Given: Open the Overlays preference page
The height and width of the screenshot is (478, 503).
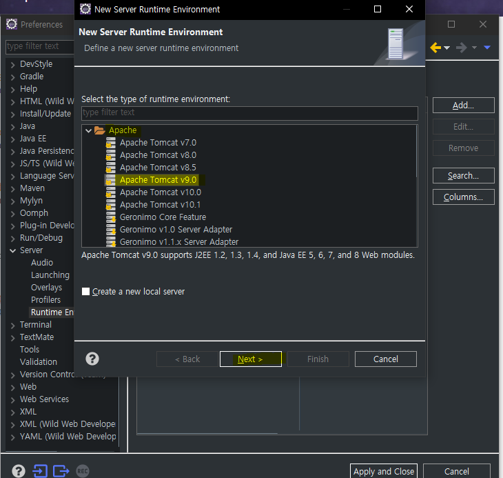Looking at the screenshot, I should (x=47, y=288).
